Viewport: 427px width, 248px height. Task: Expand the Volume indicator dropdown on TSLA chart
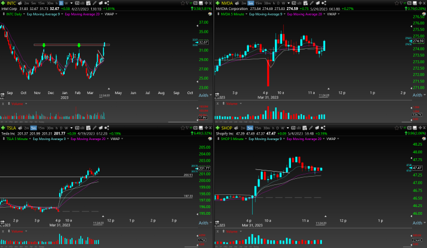pos(26,231)
